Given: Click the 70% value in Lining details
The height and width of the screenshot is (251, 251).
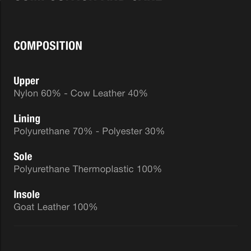Looking at the screenshot, I should (82, 131).
